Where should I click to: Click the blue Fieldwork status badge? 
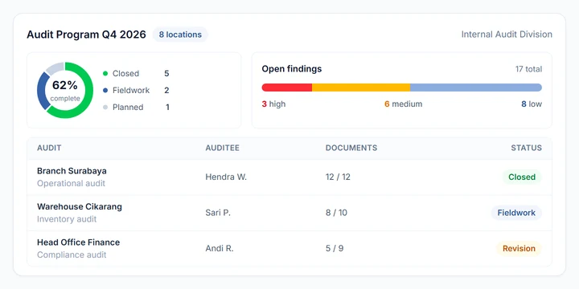tap(516, 213)
